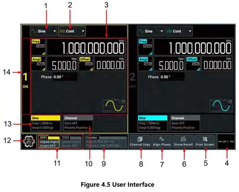Image resolution: width=239 pixels, height=192 pixels.
Task: Click the Print Screen button
Action: (205, 142)
